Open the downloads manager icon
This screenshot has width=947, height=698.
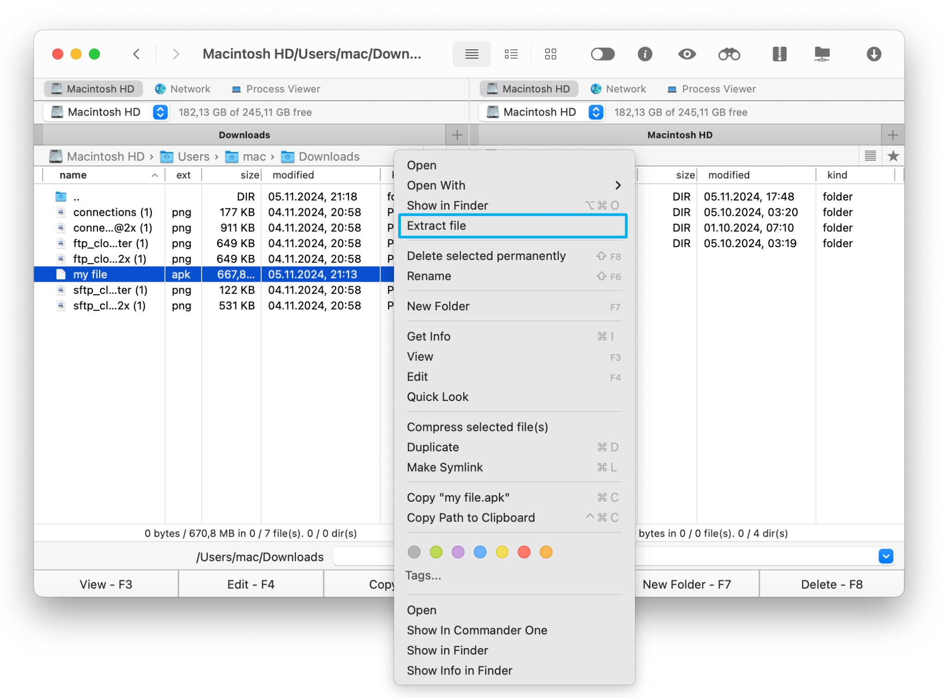874,54
